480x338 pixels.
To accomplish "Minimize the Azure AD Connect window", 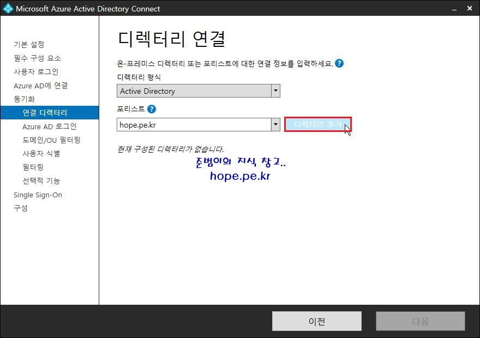I will tap(454, 9).
